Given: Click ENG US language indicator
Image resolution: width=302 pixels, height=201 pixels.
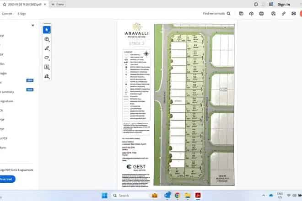Looking at the screenshot, I should (280, 196).
